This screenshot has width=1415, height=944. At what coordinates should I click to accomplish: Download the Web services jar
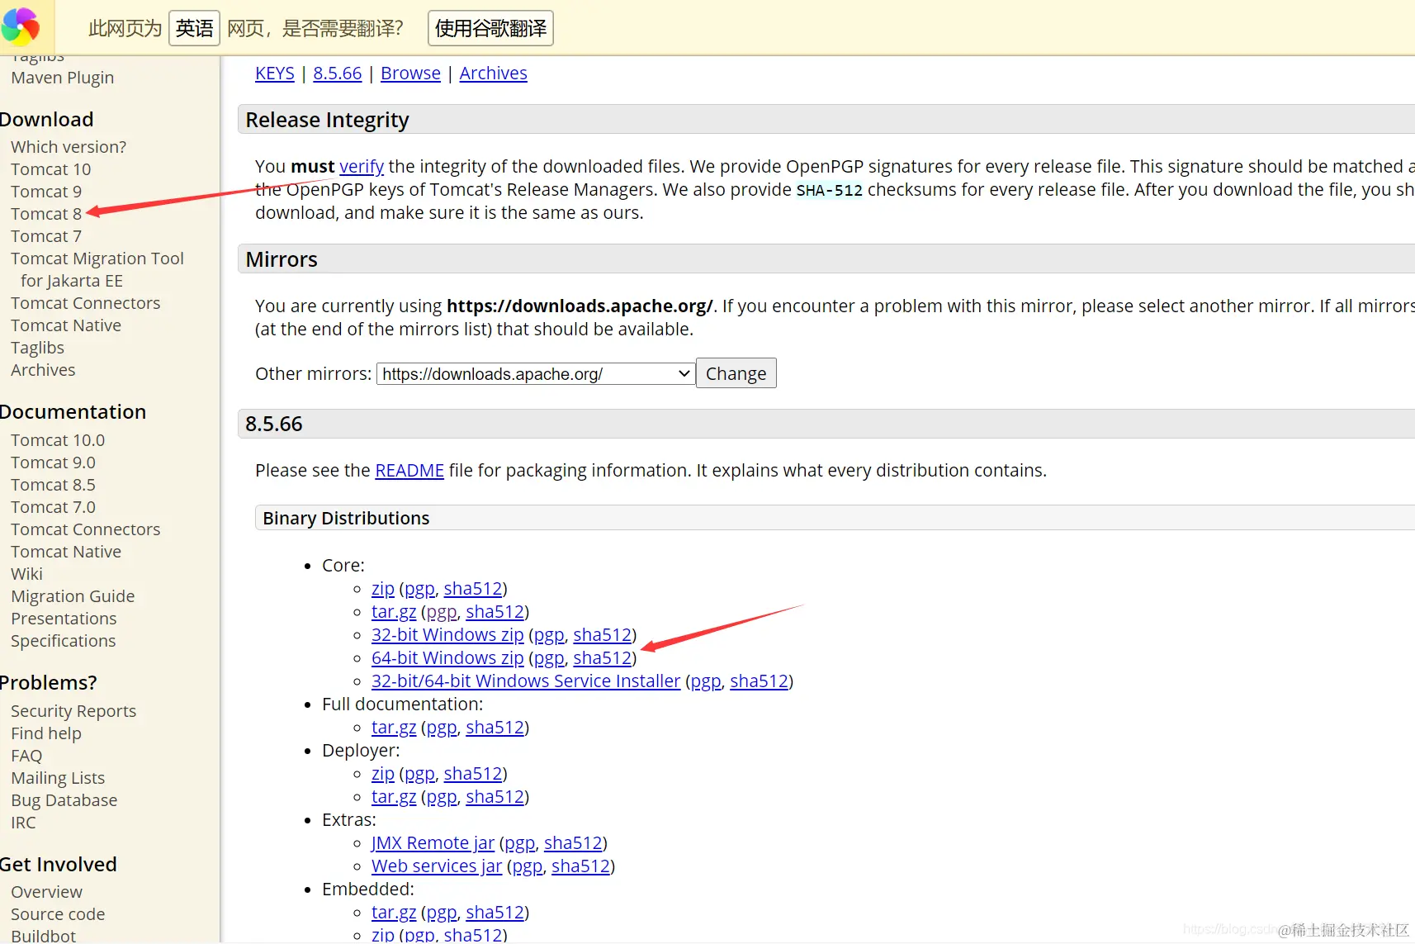[x=437, y=866]
